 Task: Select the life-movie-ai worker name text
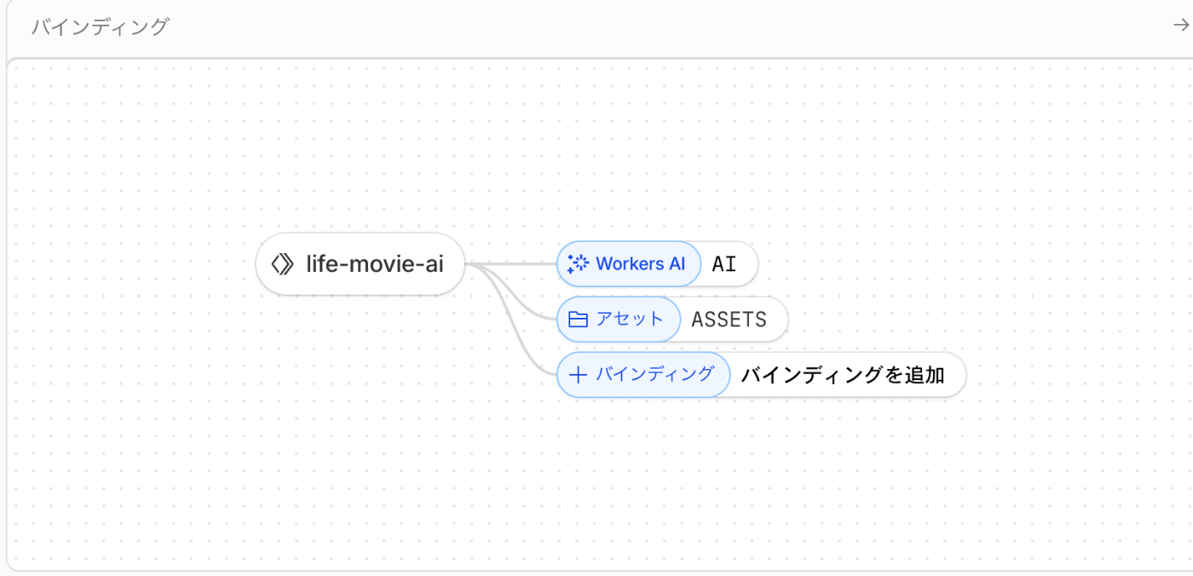[375, 264]
